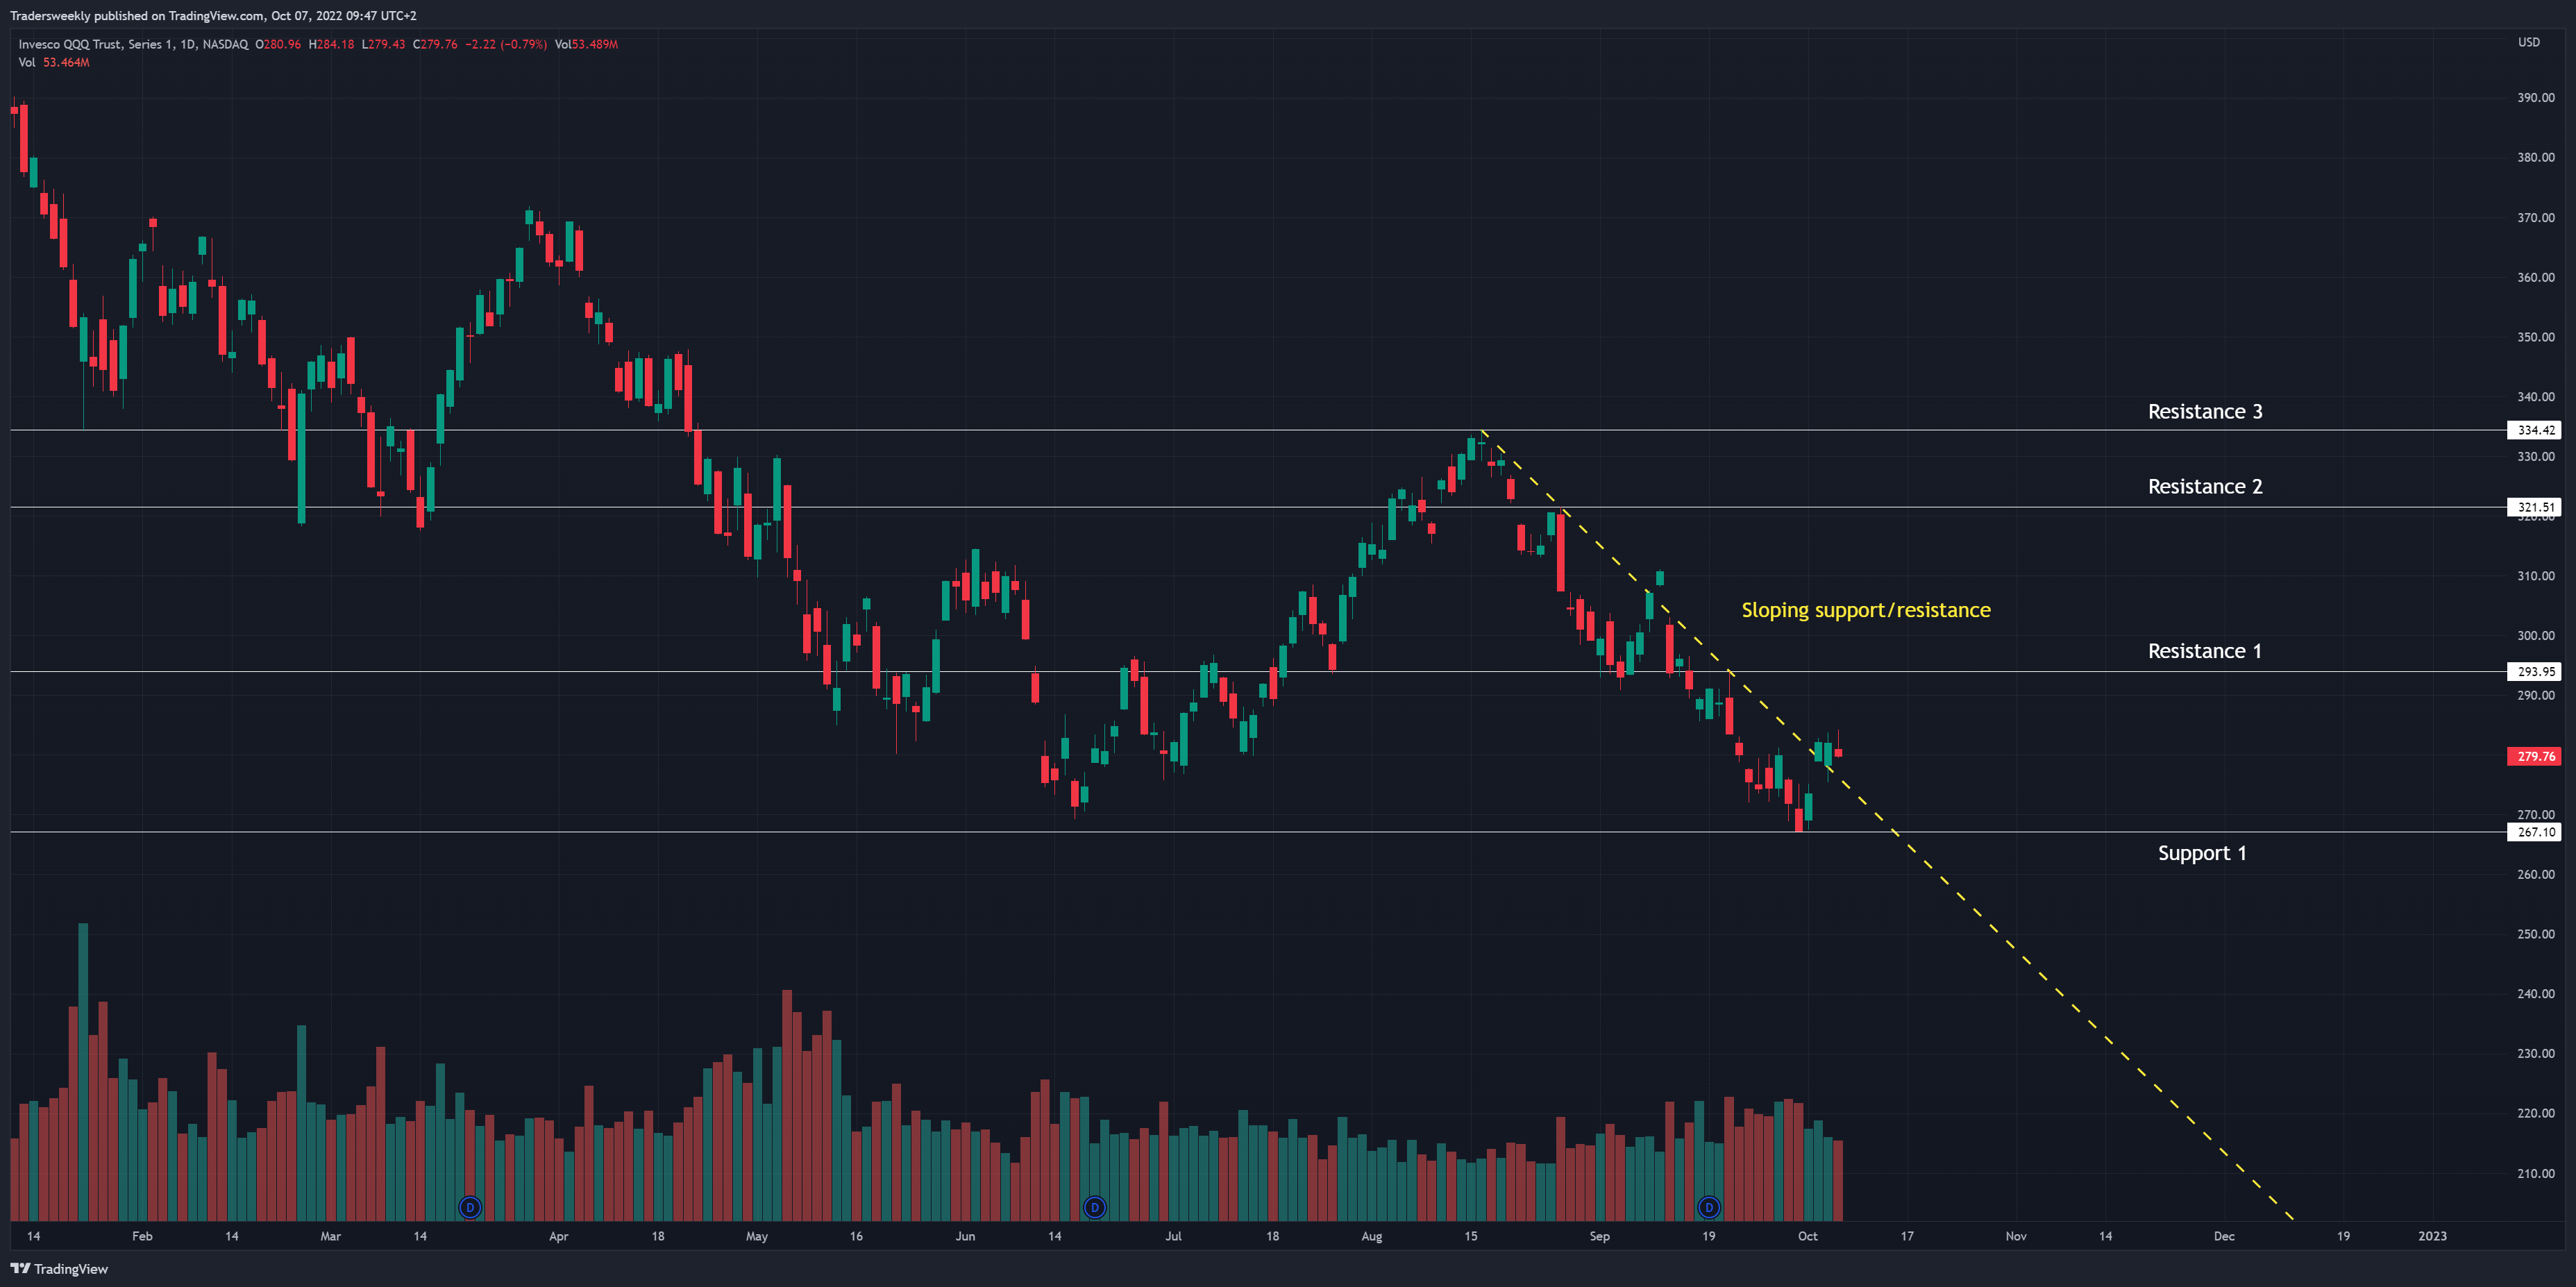
Task: Click the dividend marker near September 19
Action: tap(1709, 1207)
